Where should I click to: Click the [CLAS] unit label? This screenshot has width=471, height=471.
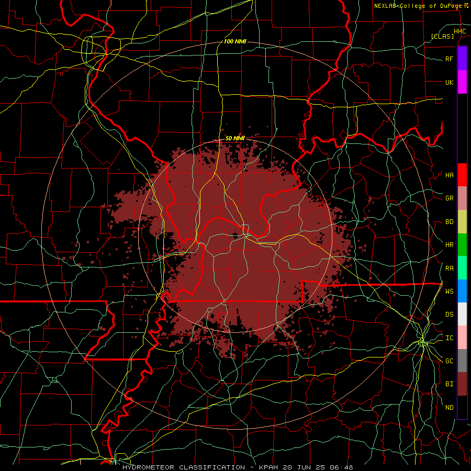pyautogui.click(x=442, y=36)
